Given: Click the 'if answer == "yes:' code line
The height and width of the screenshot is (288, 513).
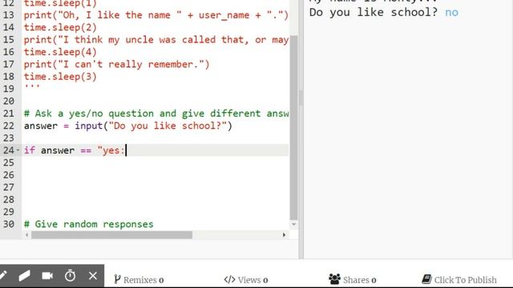Looking at the screenshot, I should coord(75,150).
